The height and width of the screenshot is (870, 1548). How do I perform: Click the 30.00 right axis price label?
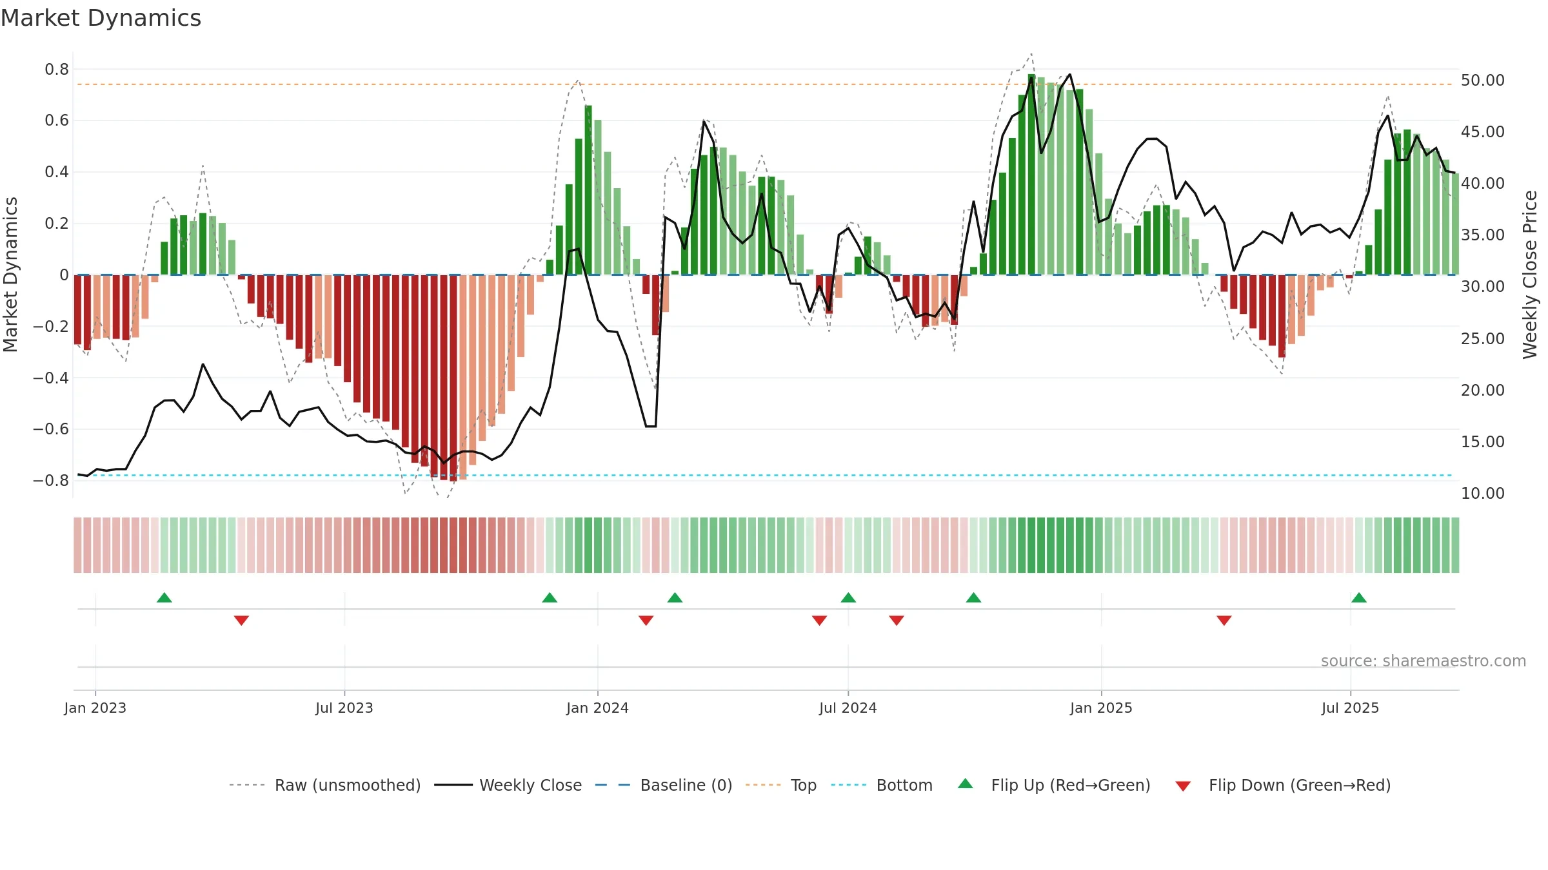(1483, 286)
